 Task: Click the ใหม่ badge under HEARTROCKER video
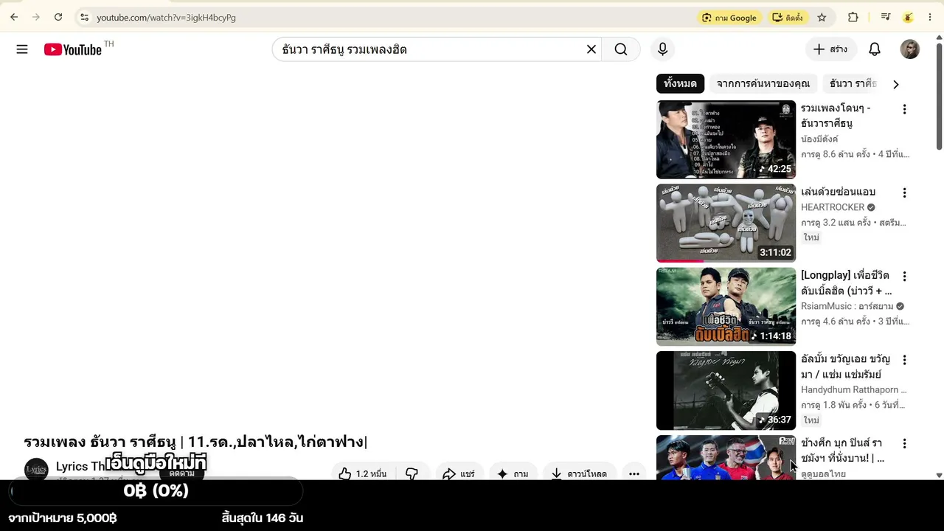pyautogui.click(x=811, y=237)
